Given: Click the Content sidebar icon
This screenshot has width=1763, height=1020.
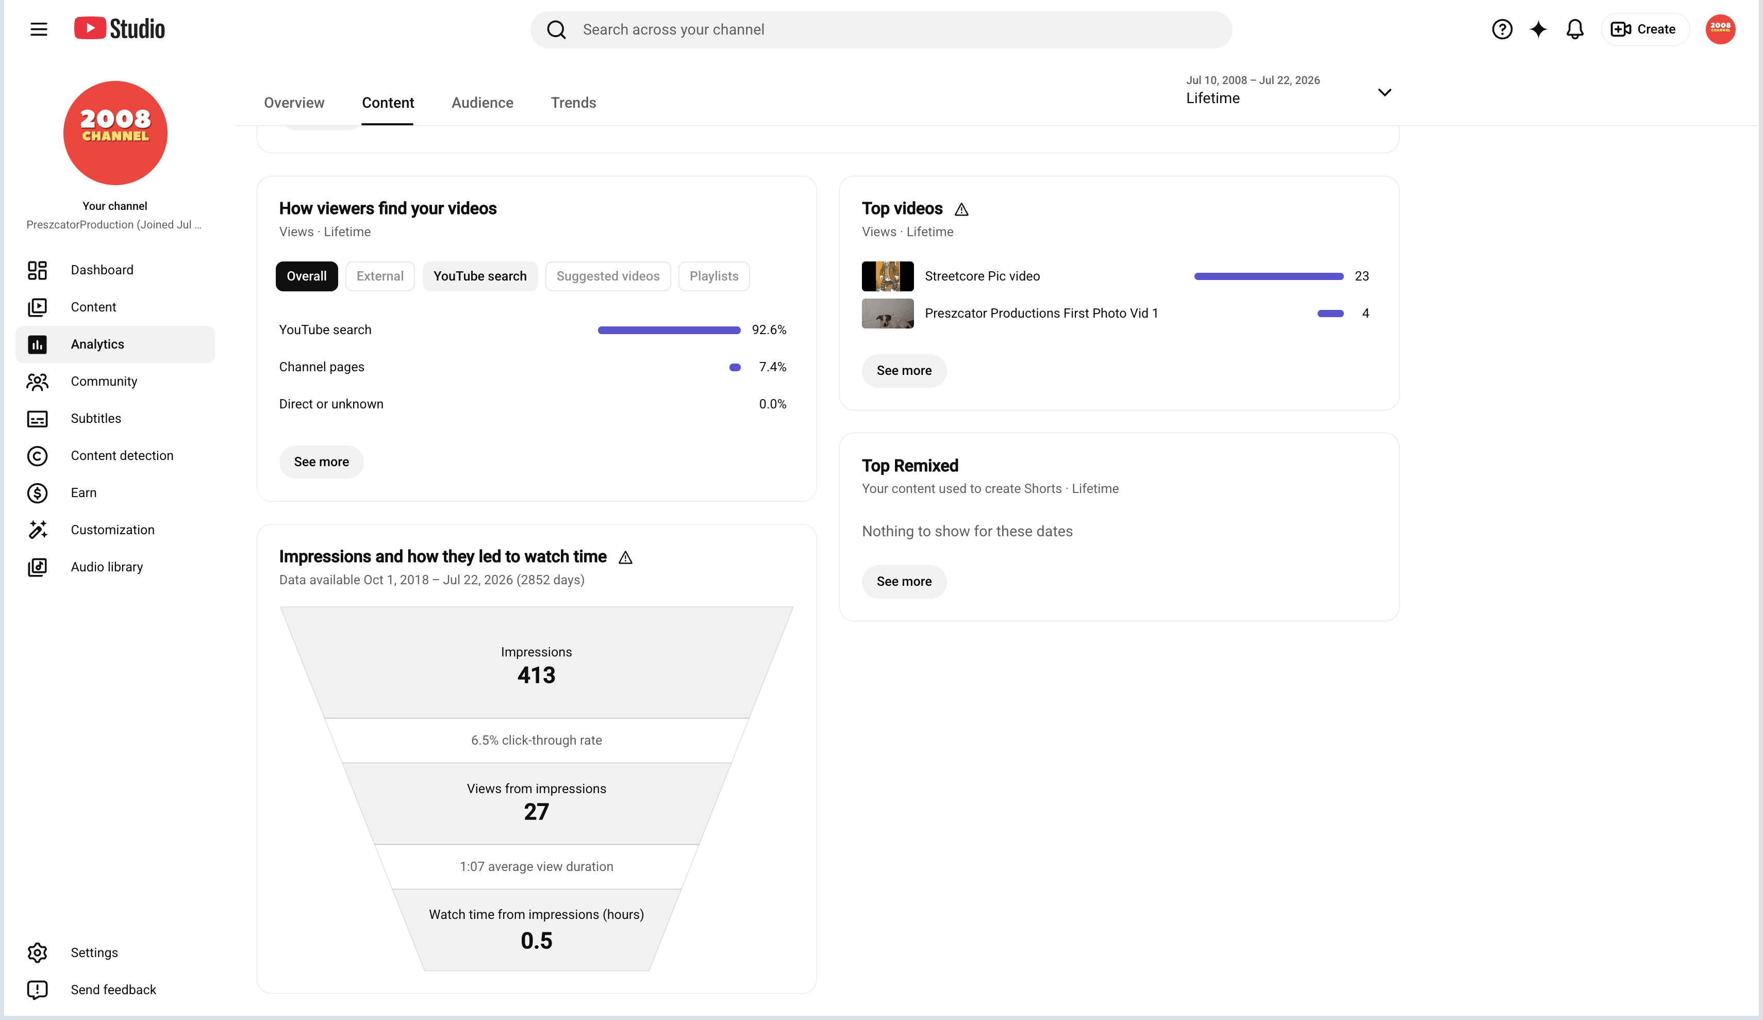Looking at the screenshot, I should tap(37, 307).
